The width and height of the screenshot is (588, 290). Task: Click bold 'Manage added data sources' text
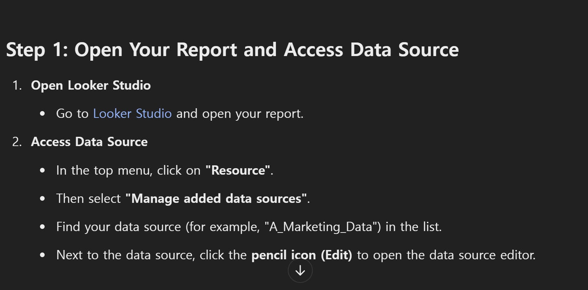click(x=216, y=199)
